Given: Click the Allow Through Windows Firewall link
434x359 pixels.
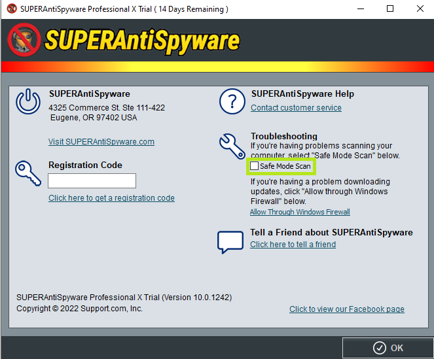Looking at the screenshot, I should 300,212.
